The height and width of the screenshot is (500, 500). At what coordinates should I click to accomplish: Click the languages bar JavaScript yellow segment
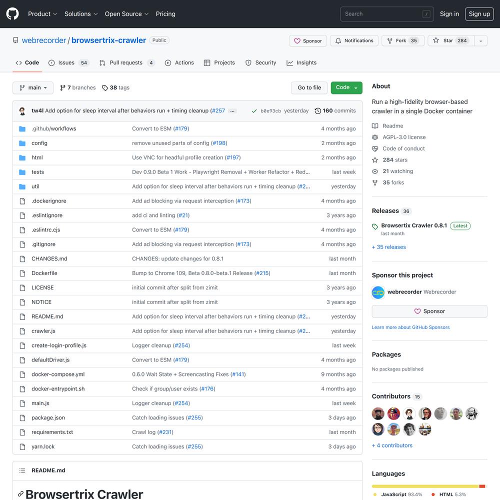tap(425, 486)
